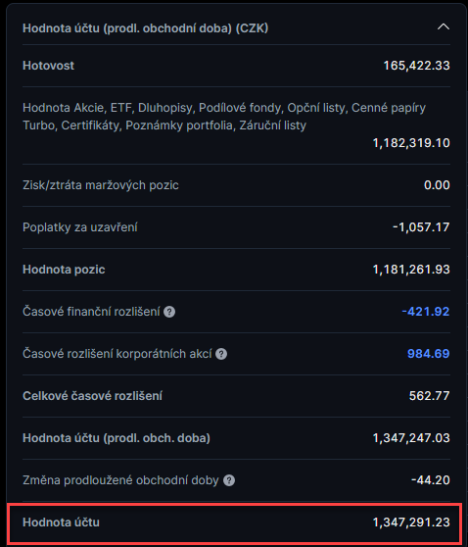
Task: Open help icon next to Časové rozlišení korporátních akcí
Action: (x=221, y=354)
